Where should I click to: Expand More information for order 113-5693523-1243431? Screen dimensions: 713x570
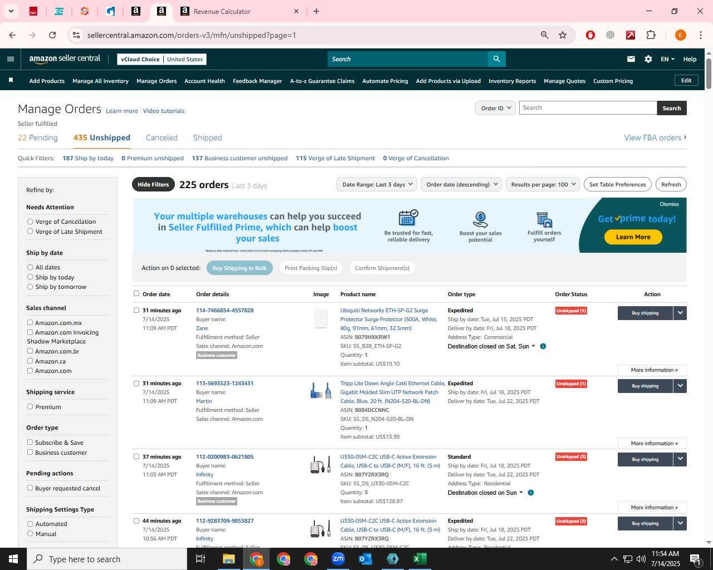point(652,444)
